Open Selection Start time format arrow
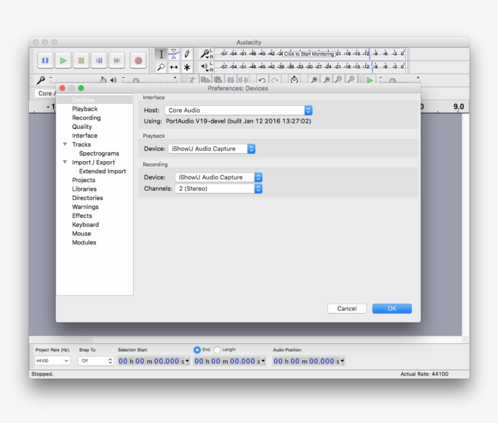 coord(187,361)
